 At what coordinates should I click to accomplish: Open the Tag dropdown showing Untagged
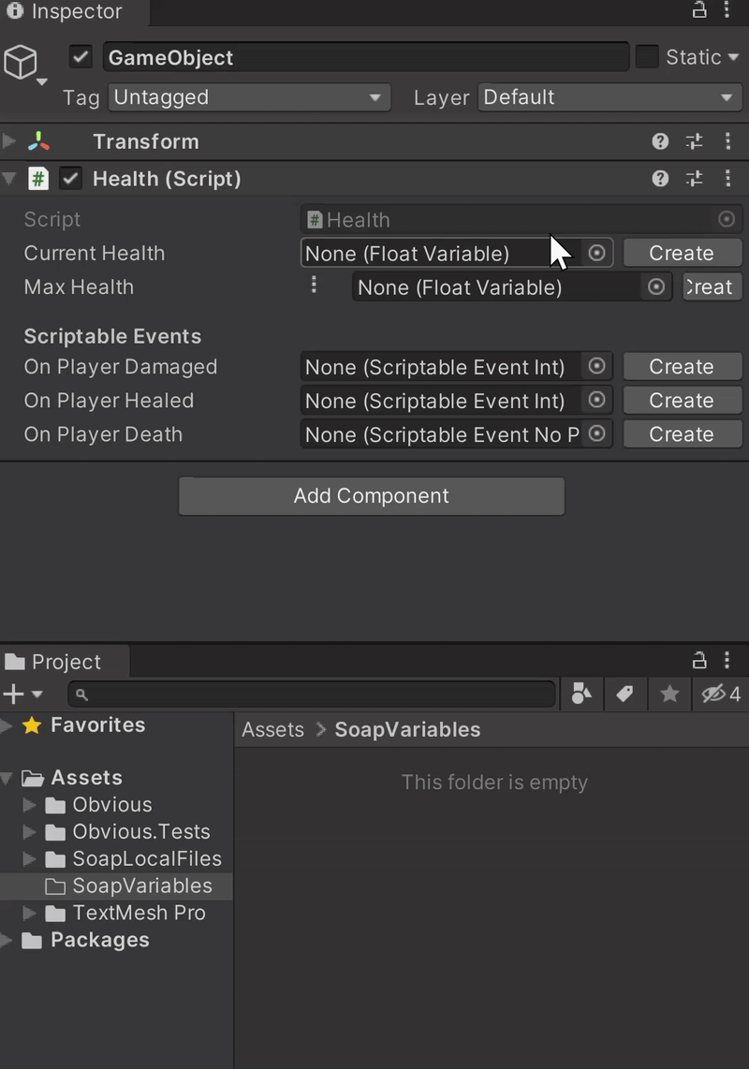tap(249, 97)
